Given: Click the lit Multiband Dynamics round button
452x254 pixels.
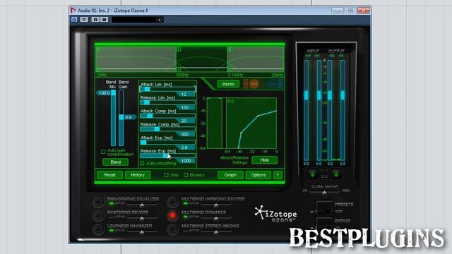Looking at the screenshot, I should pyautogui.click(x=172, y=215).
